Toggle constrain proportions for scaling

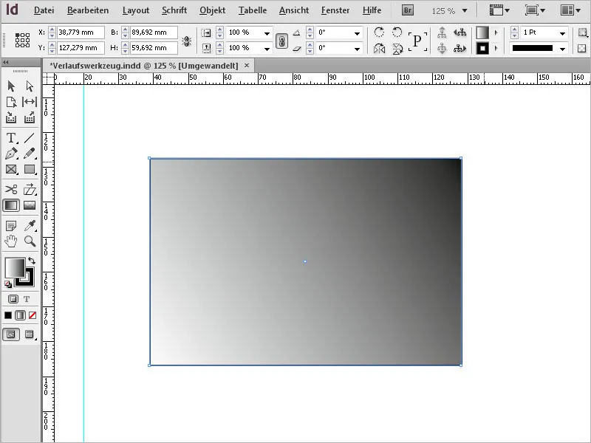pyautogui.click(x=281, y=41)
